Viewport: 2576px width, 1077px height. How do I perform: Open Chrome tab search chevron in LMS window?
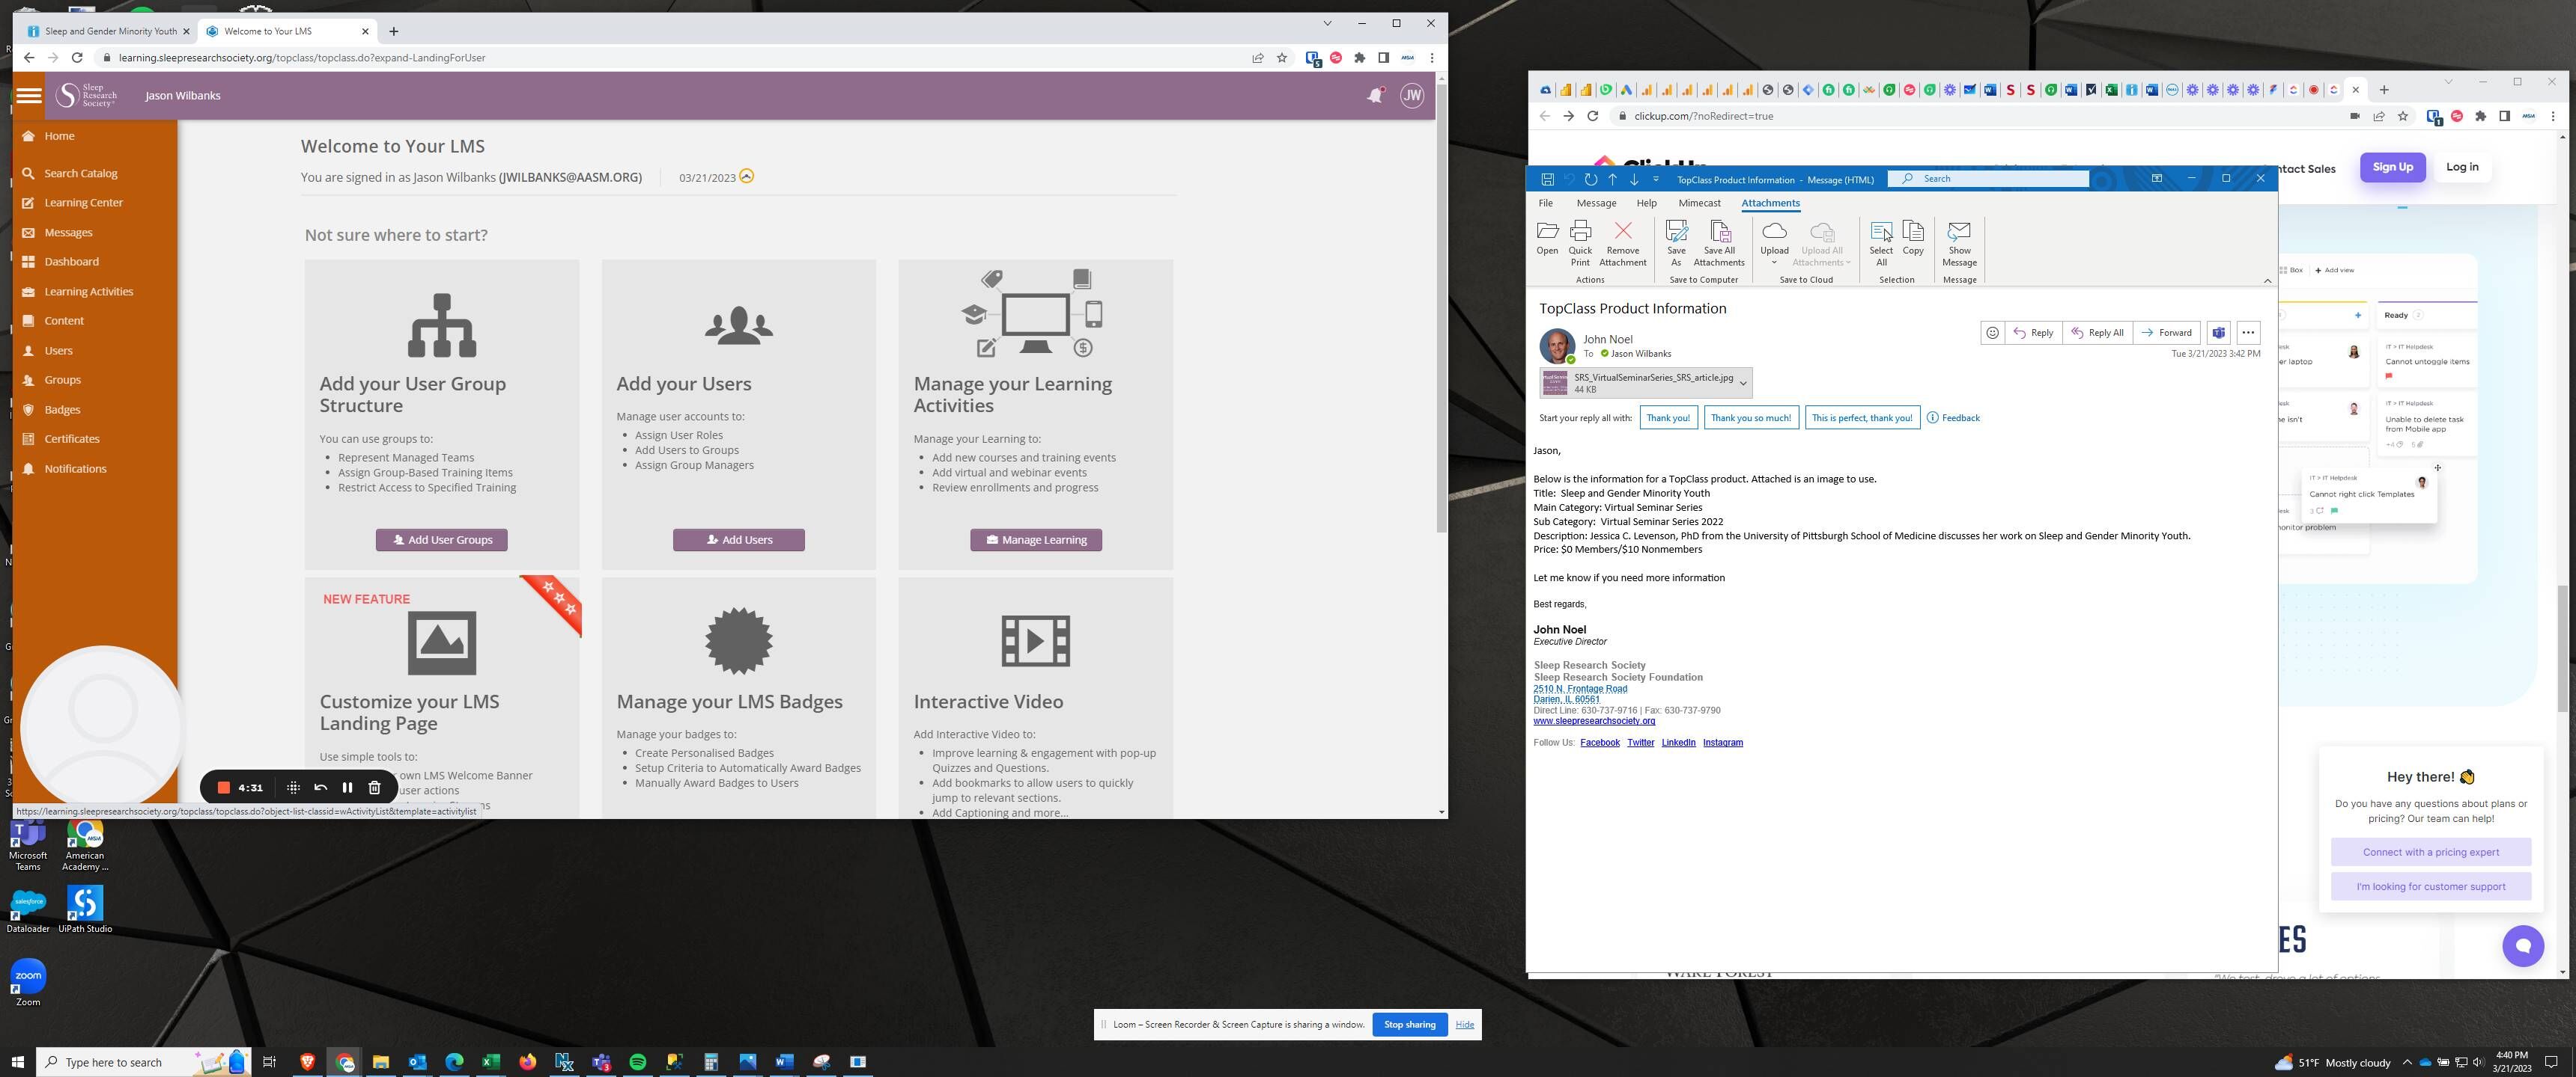[x=1327, y=23]
